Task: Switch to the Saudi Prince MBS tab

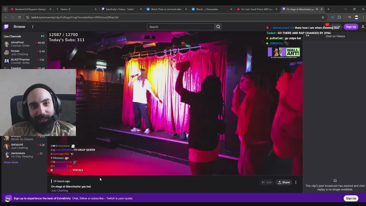Action: (257, 9)
